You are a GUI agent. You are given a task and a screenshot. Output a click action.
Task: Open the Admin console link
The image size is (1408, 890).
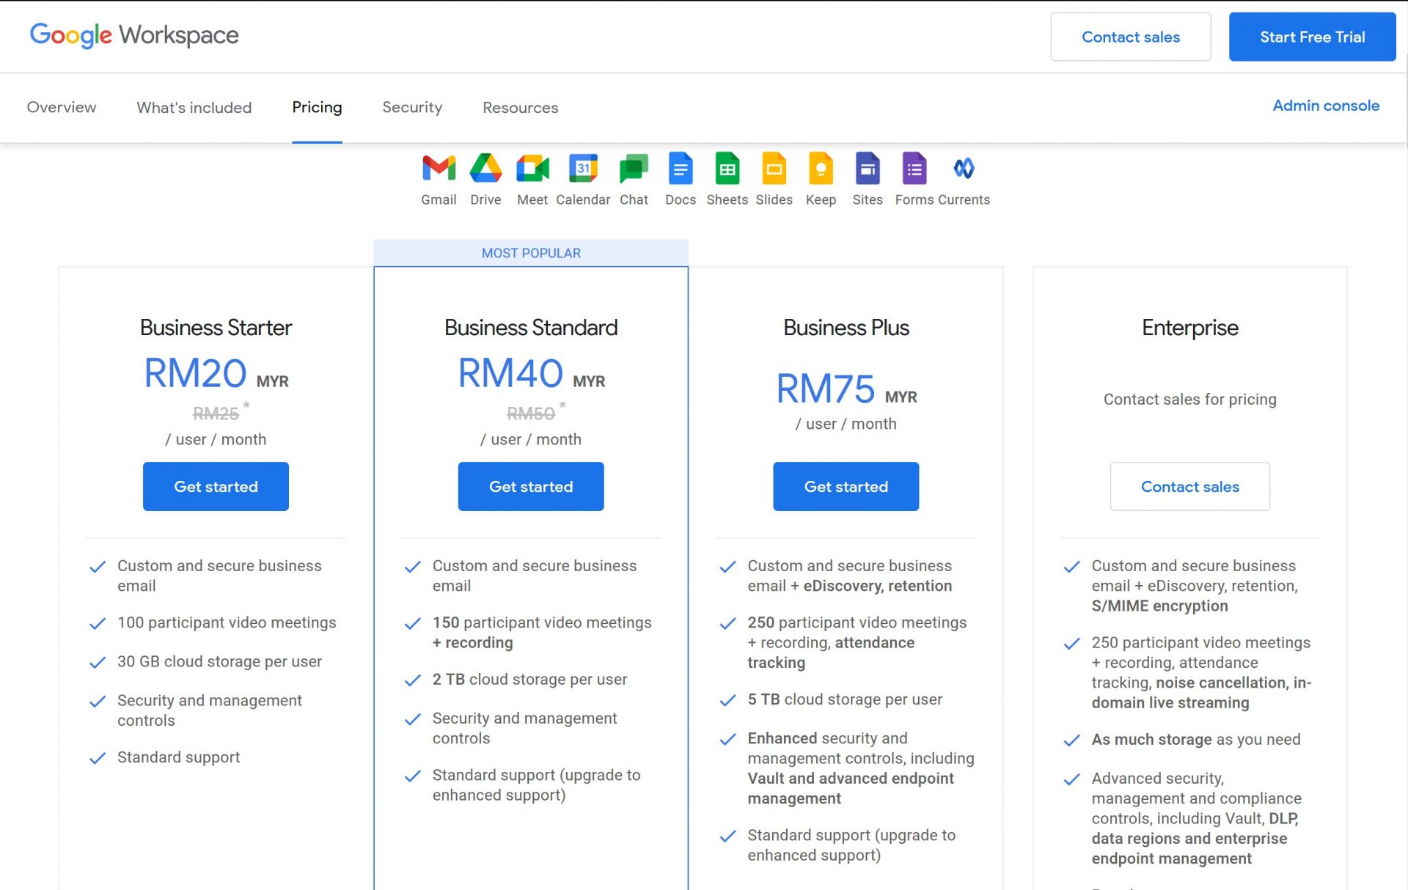(1326, 106)
